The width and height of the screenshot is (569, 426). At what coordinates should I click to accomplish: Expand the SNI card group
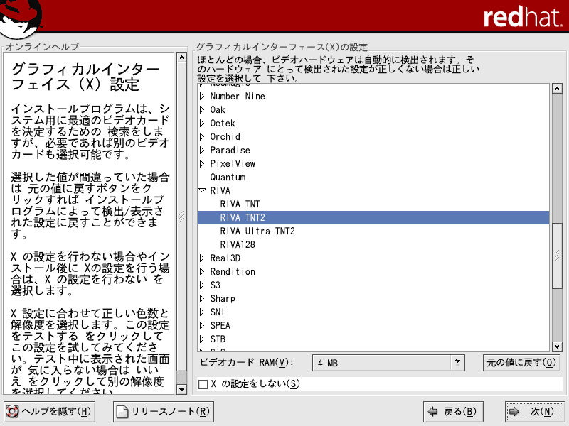coord(202,312)
